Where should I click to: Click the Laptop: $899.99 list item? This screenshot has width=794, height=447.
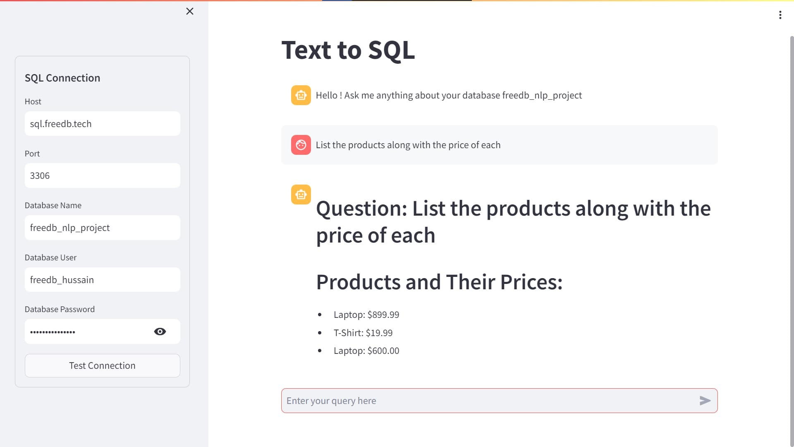click(366, 315)
